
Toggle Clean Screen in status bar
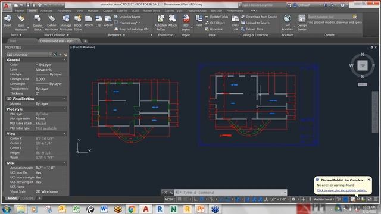pyautogui.click(x=369, y=199)
